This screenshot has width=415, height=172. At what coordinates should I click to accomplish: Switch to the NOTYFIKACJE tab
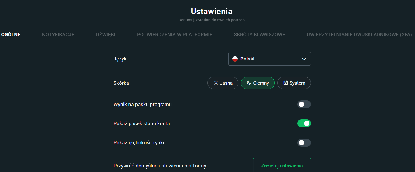(58, 34)
